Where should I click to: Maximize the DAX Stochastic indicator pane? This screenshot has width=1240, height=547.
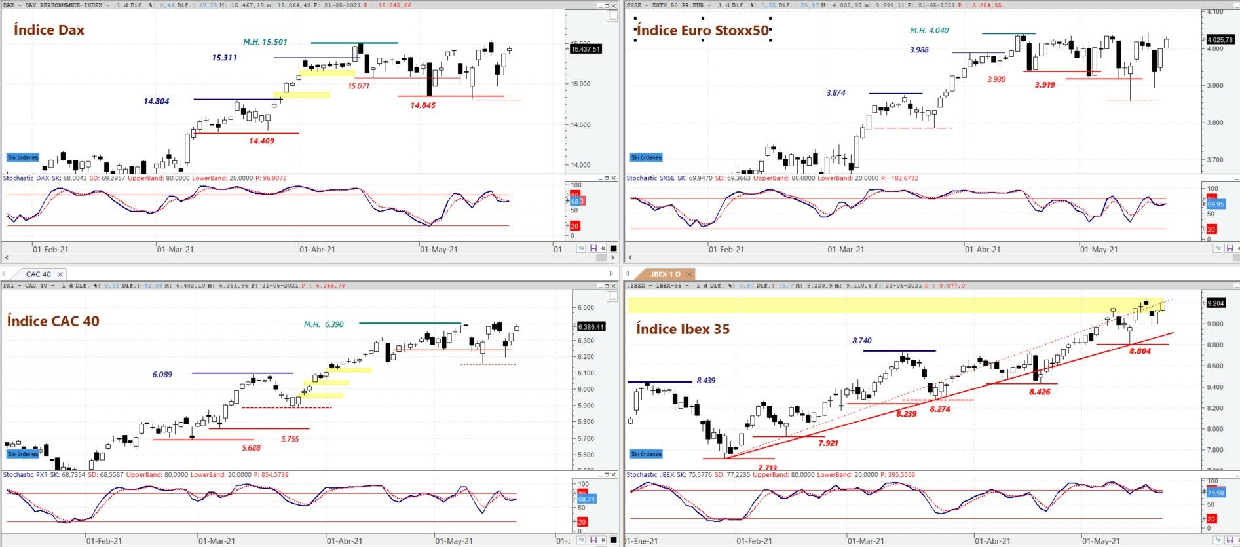click(607, 178)
